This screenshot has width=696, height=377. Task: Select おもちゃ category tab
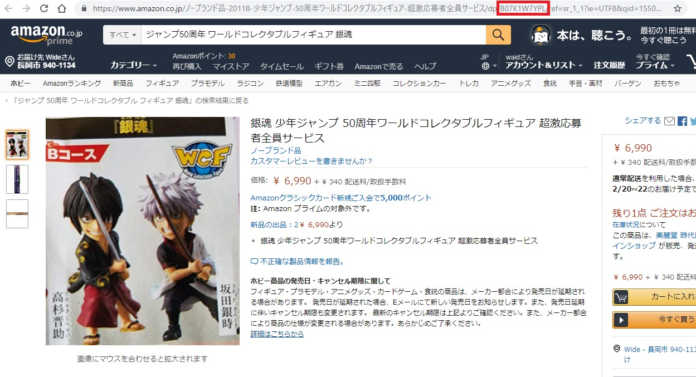(x=667, y=84)
